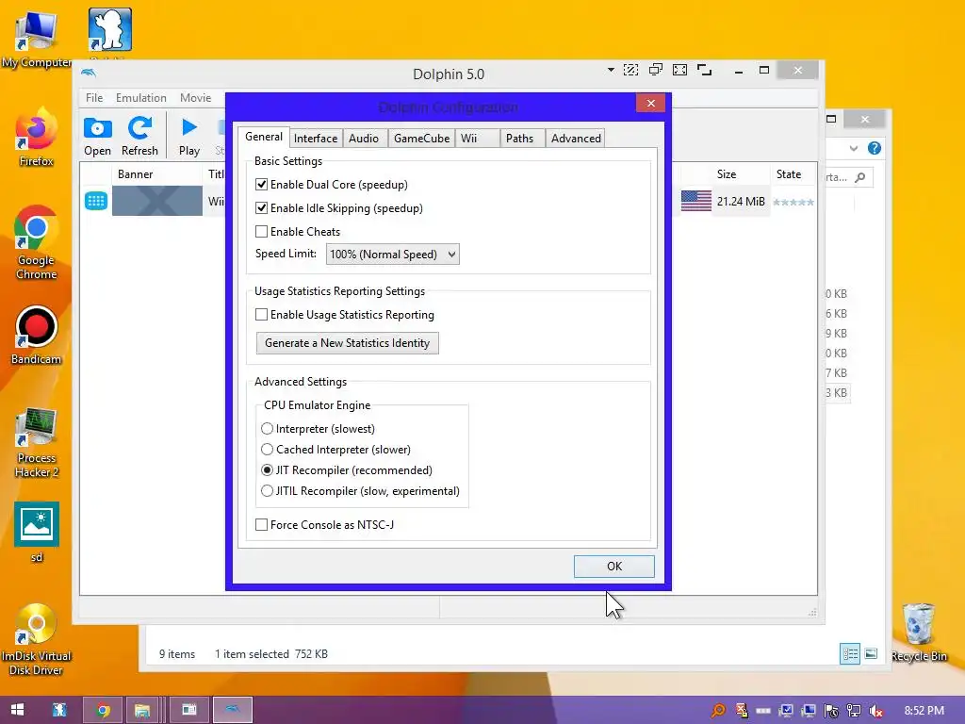Open the Recycle Bin desktop icon
The height and width of the screenshot is (724, 965).
pos(918,632)
